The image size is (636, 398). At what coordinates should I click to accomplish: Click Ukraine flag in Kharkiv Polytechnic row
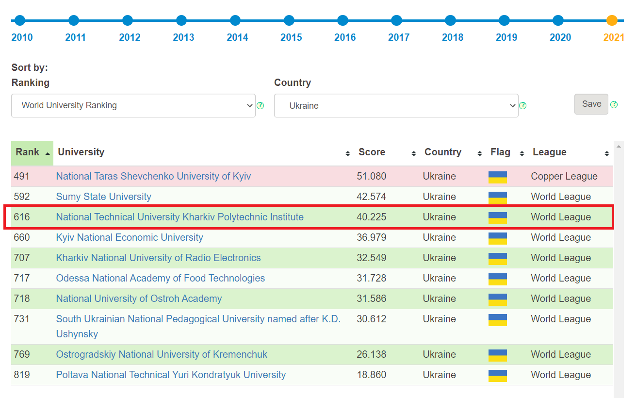[498, 218]
